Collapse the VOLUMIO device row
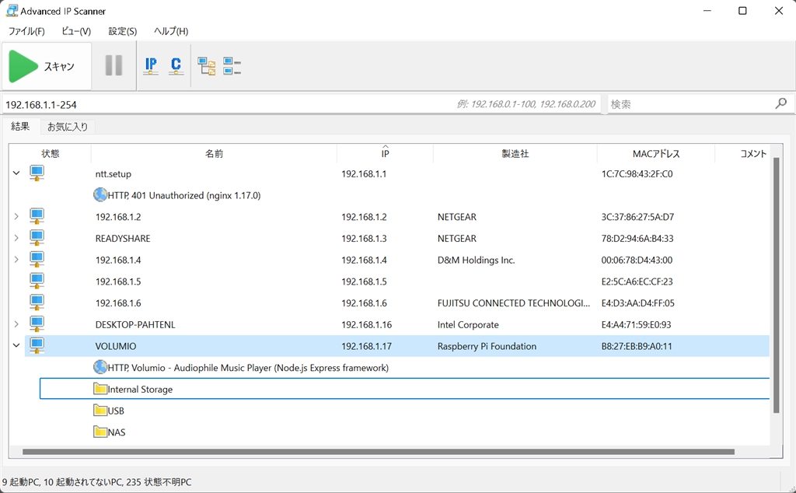Image resolution: width=796 pixels, height=493 pixels. pyautogui.click(x=16, y=346)
